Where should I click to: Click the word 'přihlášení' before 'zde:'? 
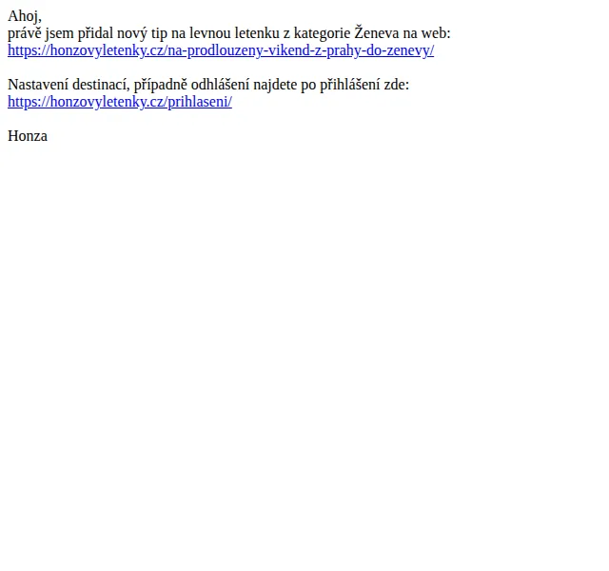pos(350,85)
